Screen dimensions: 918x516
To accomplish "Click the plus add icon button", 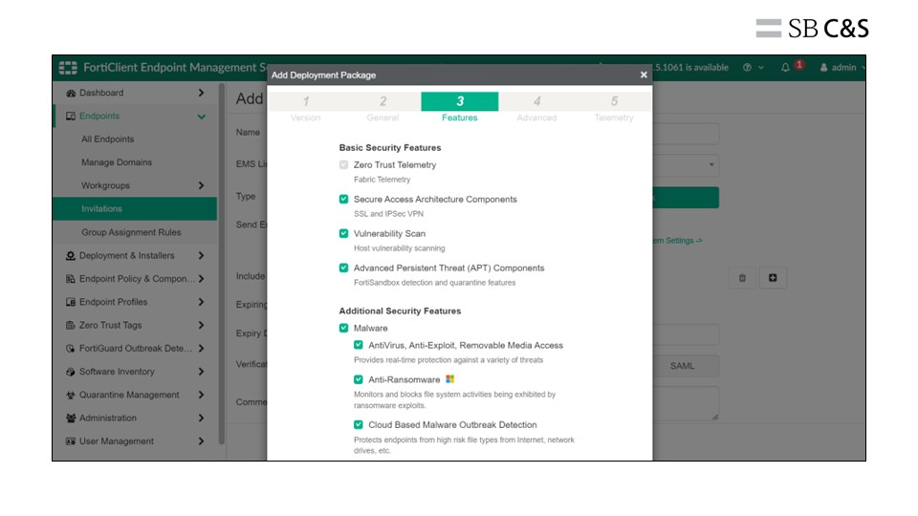I will [773, 278].
